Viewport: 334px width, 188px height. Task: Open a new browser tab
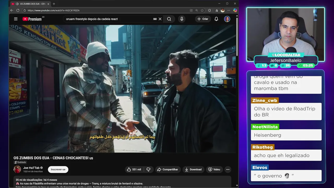pyautogui.click(x=54, y=4)
